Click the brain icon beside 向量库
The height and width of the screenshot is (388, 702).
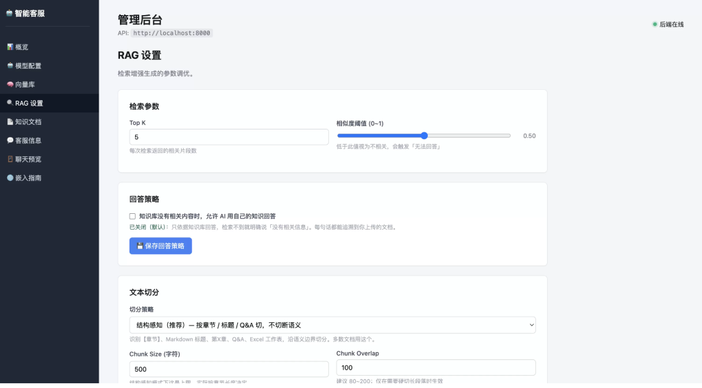tap(10, 84)
